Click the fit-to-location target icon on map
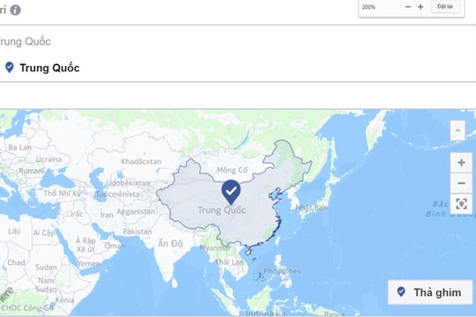 pos(461,203)
